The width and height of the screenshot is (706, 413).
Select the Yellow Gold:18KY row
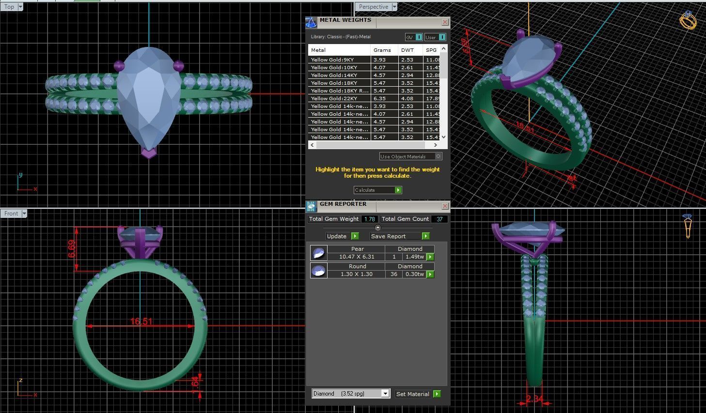click(374, 83)
